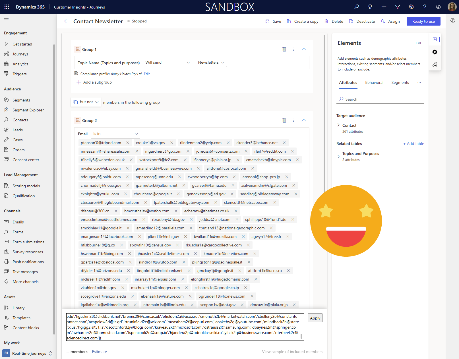Click Create a copy
This screenshot has height=359, width=459.
[303, 21]
